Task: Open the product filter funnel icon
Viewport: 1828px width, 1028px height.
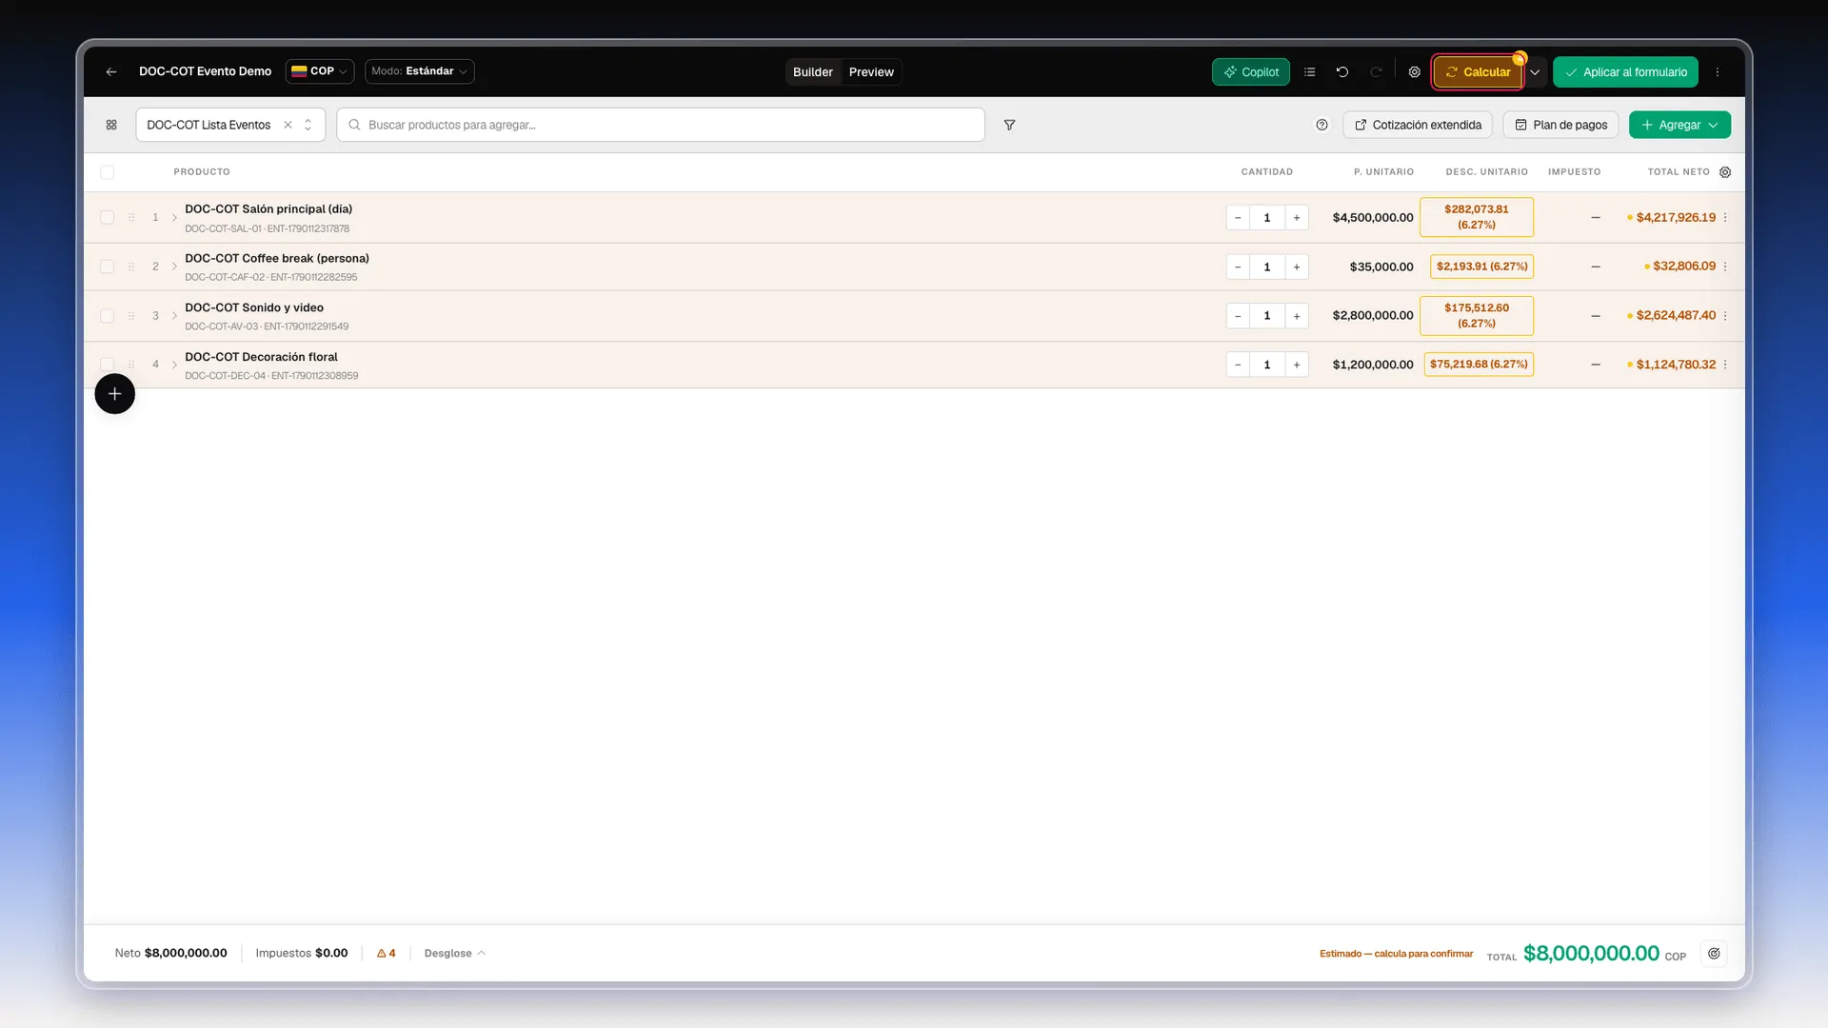Action: (1009, 125)
